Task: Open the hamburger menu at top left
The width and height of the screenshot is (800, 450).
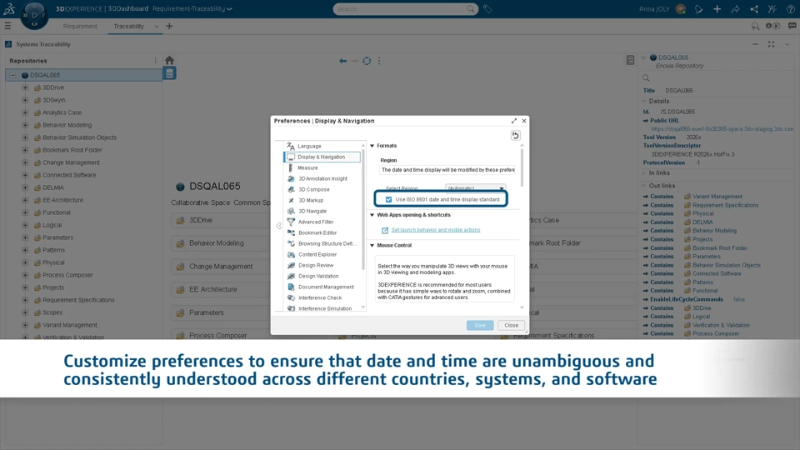Action: tap(7, 26)
